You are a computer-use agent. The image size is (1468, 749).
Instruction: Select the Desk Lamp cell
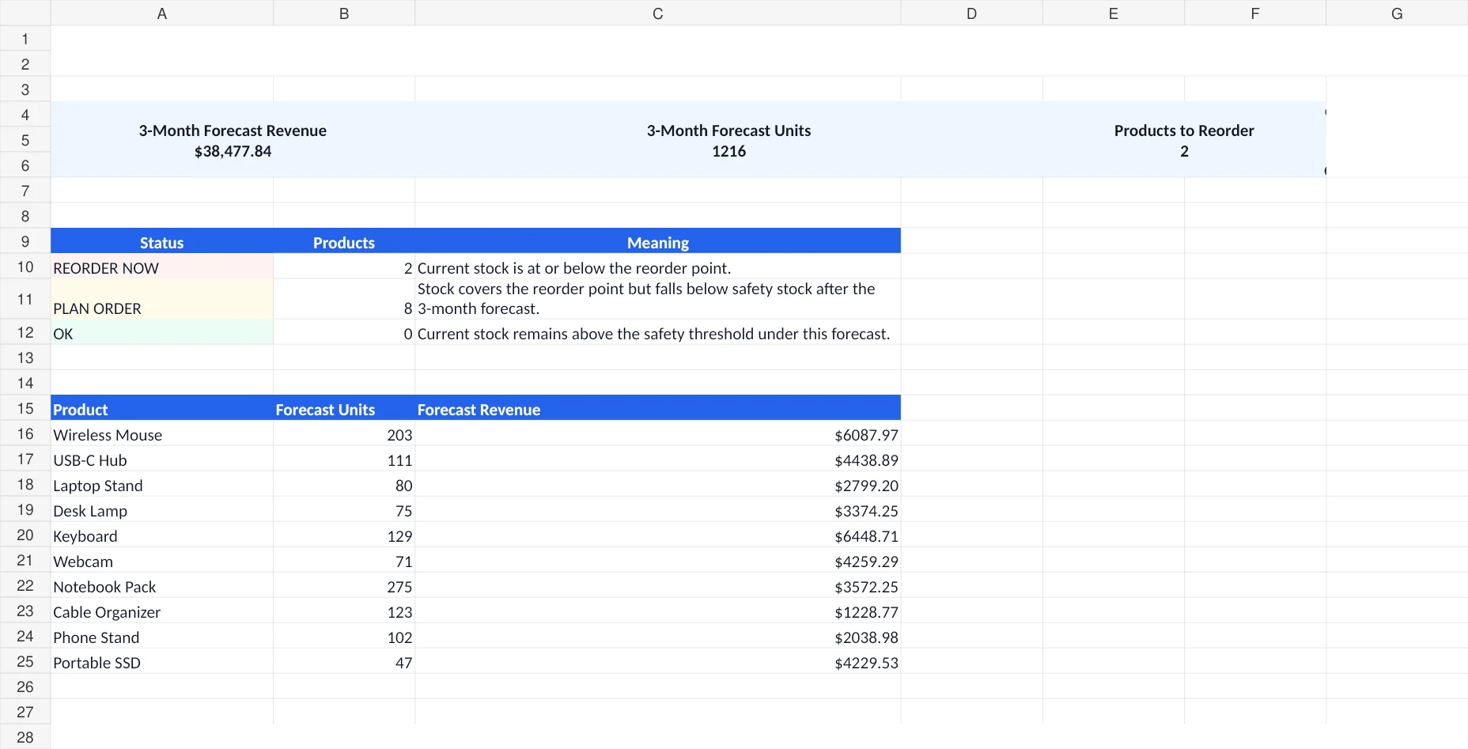coord(161,509)
